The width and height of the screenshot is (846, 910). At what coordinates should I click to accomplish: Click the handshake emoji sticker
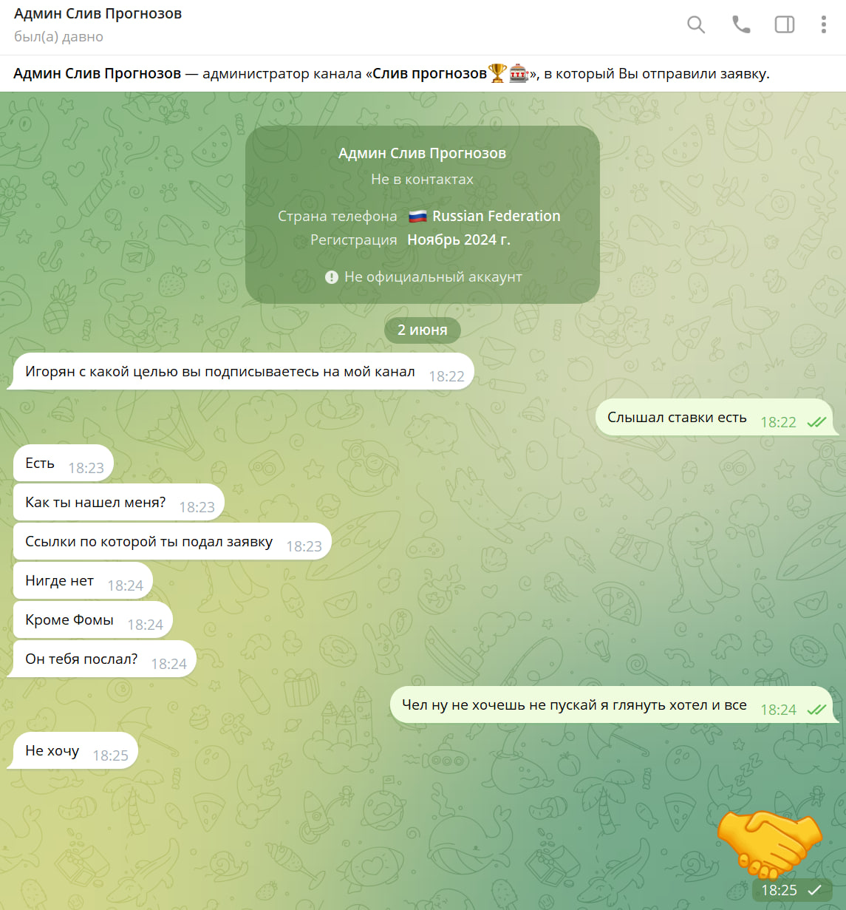tap(770, 843)
